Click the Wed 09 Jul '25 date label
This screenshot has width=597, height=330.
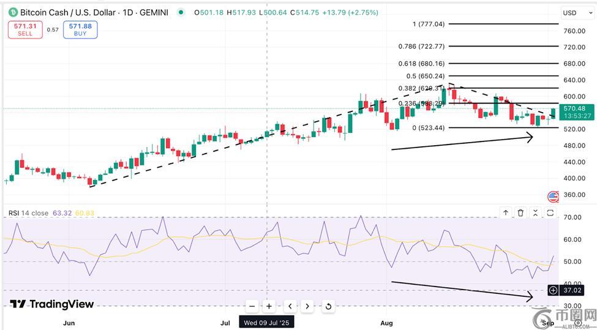coord(267,322)
